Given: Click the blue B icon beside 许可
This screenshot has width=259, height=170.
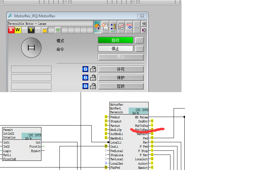Looking at the screenshot, I should (85, 69).
